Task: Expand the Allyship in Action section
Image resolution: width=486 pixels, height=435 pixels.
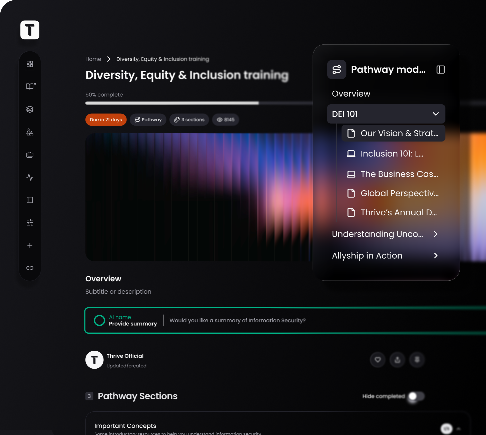Action: pos(386,256)
